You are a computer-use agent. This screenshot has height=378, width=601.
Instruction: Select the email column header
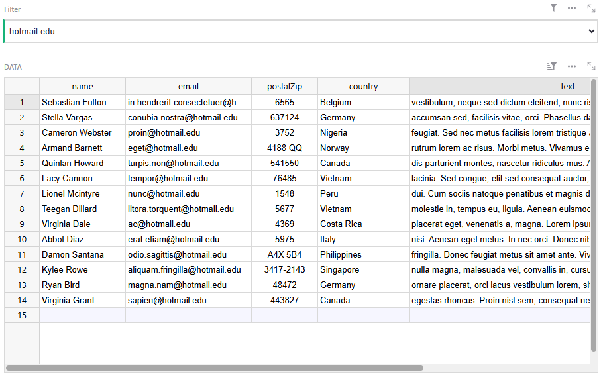coord(188,87)
